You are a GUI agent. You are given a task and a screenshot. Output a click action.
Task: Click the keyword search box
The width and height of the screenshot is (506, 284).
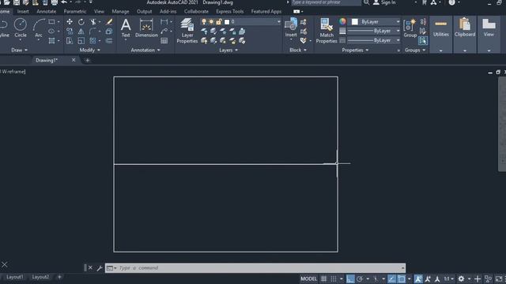[326, 2]
